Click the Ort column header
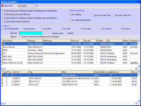Viewport: 141px width, 106px height. (115, 41)
